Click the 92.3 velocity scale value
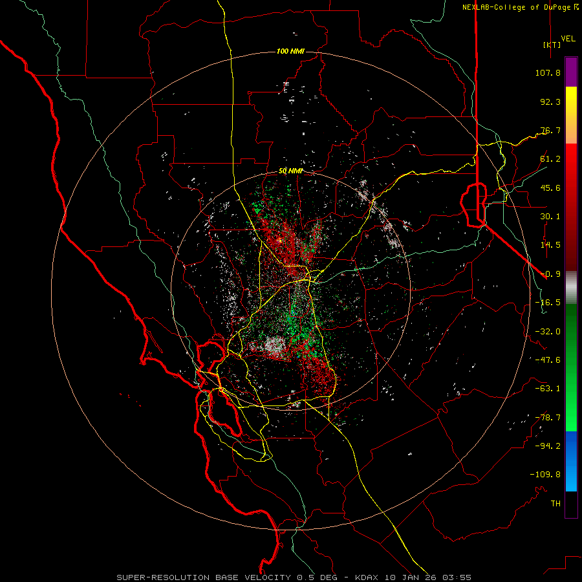 550,102
